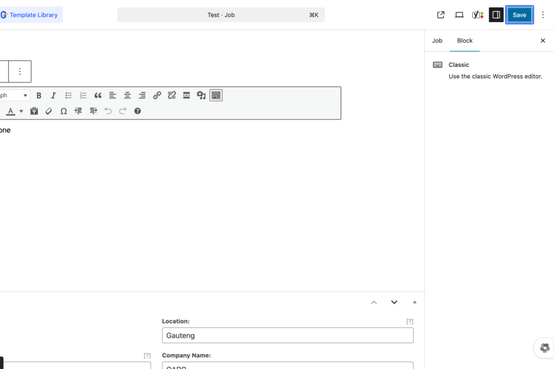The width and height of the screenshot is (554, 369).
Task: Click Paste as text icon
Action: point(34,111)
